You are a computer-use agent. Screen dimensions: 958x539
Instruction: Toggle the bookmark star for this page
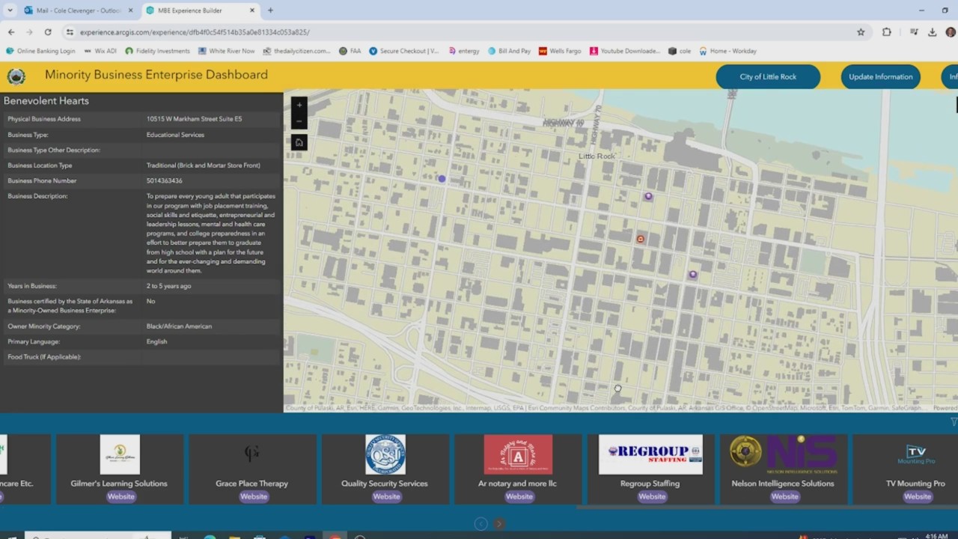click(861, 32)
